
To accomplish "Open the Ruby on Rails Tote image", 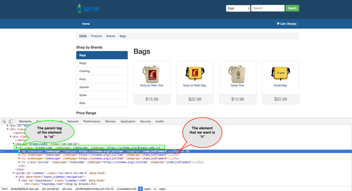I will (152, 74).
